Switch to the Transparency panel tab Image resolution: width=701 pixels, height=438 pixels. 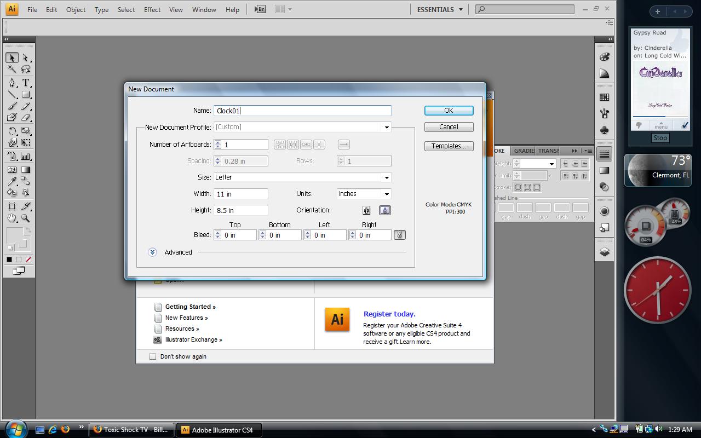click(548, 151)
